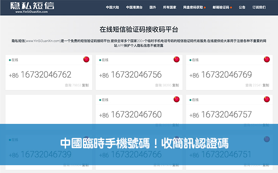Image resolution: width=278 pixels, height=173 pixels.
Task: Open the 公告 menu item
Action: pyautogui.click(x=242, y=7)
